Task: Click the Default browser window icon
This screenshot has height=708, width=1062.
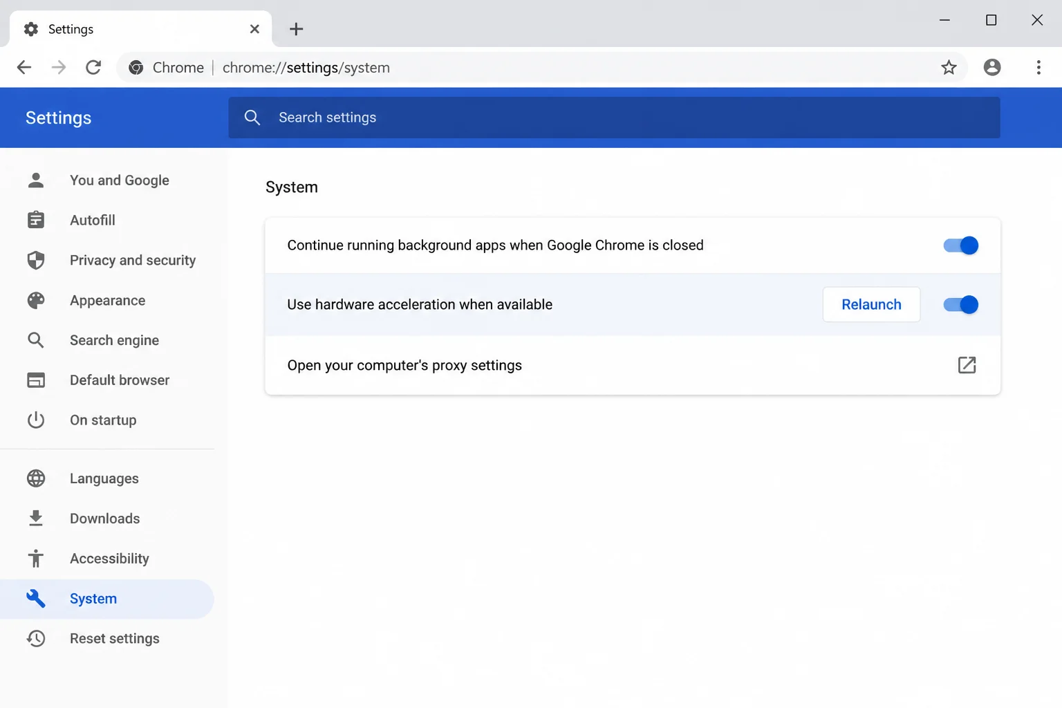Action: pyautogui.click(x=36, y=380)
